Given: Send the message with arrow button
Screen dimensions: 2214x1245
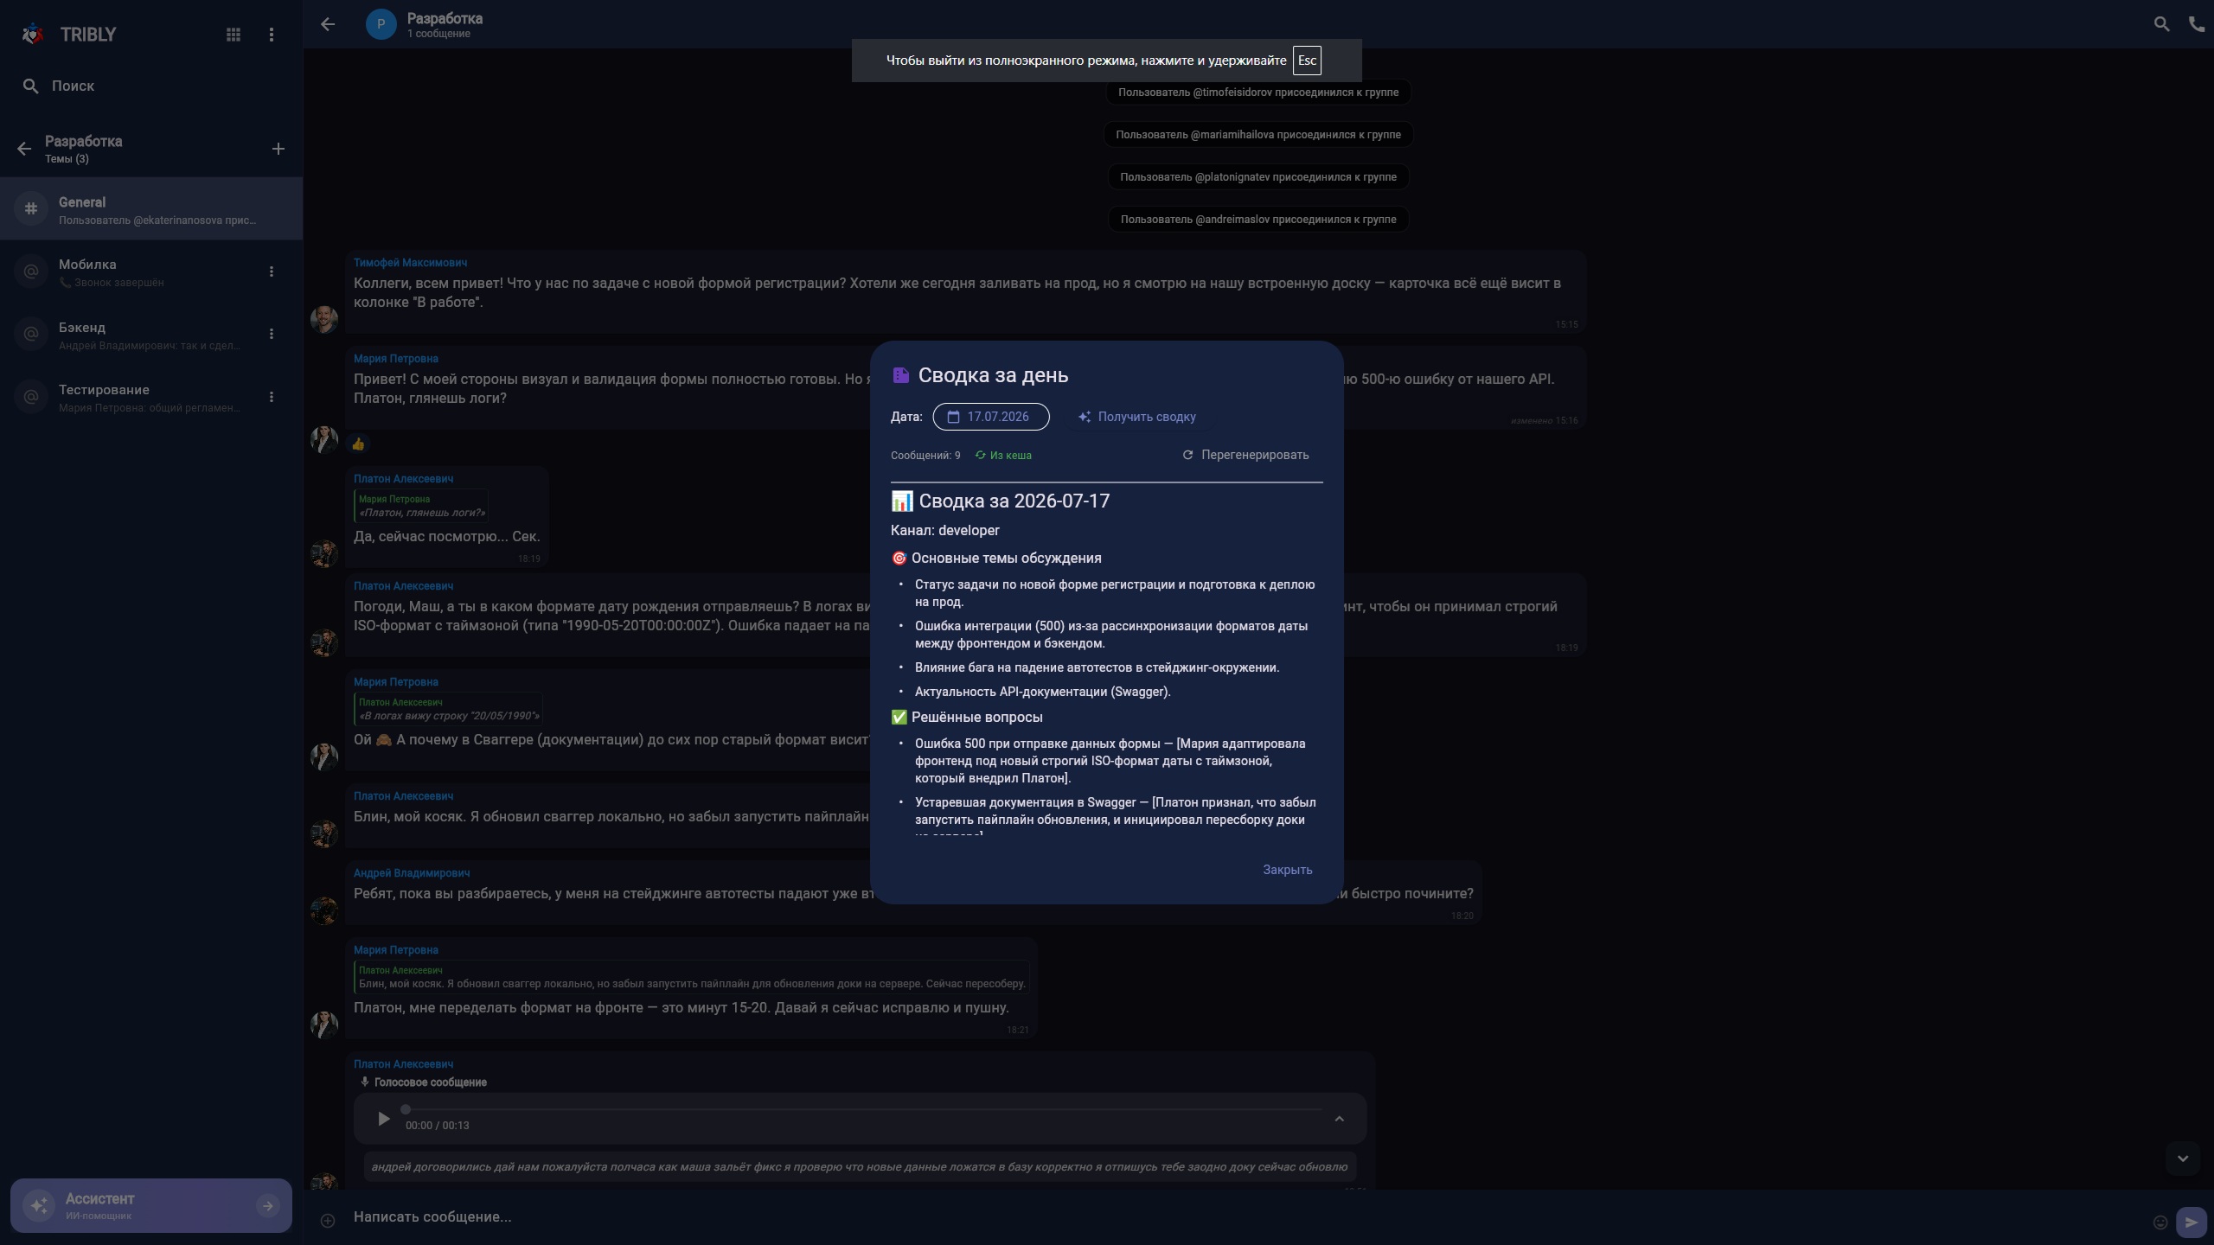Looking at the screenshot, I should (2191, 1222).
